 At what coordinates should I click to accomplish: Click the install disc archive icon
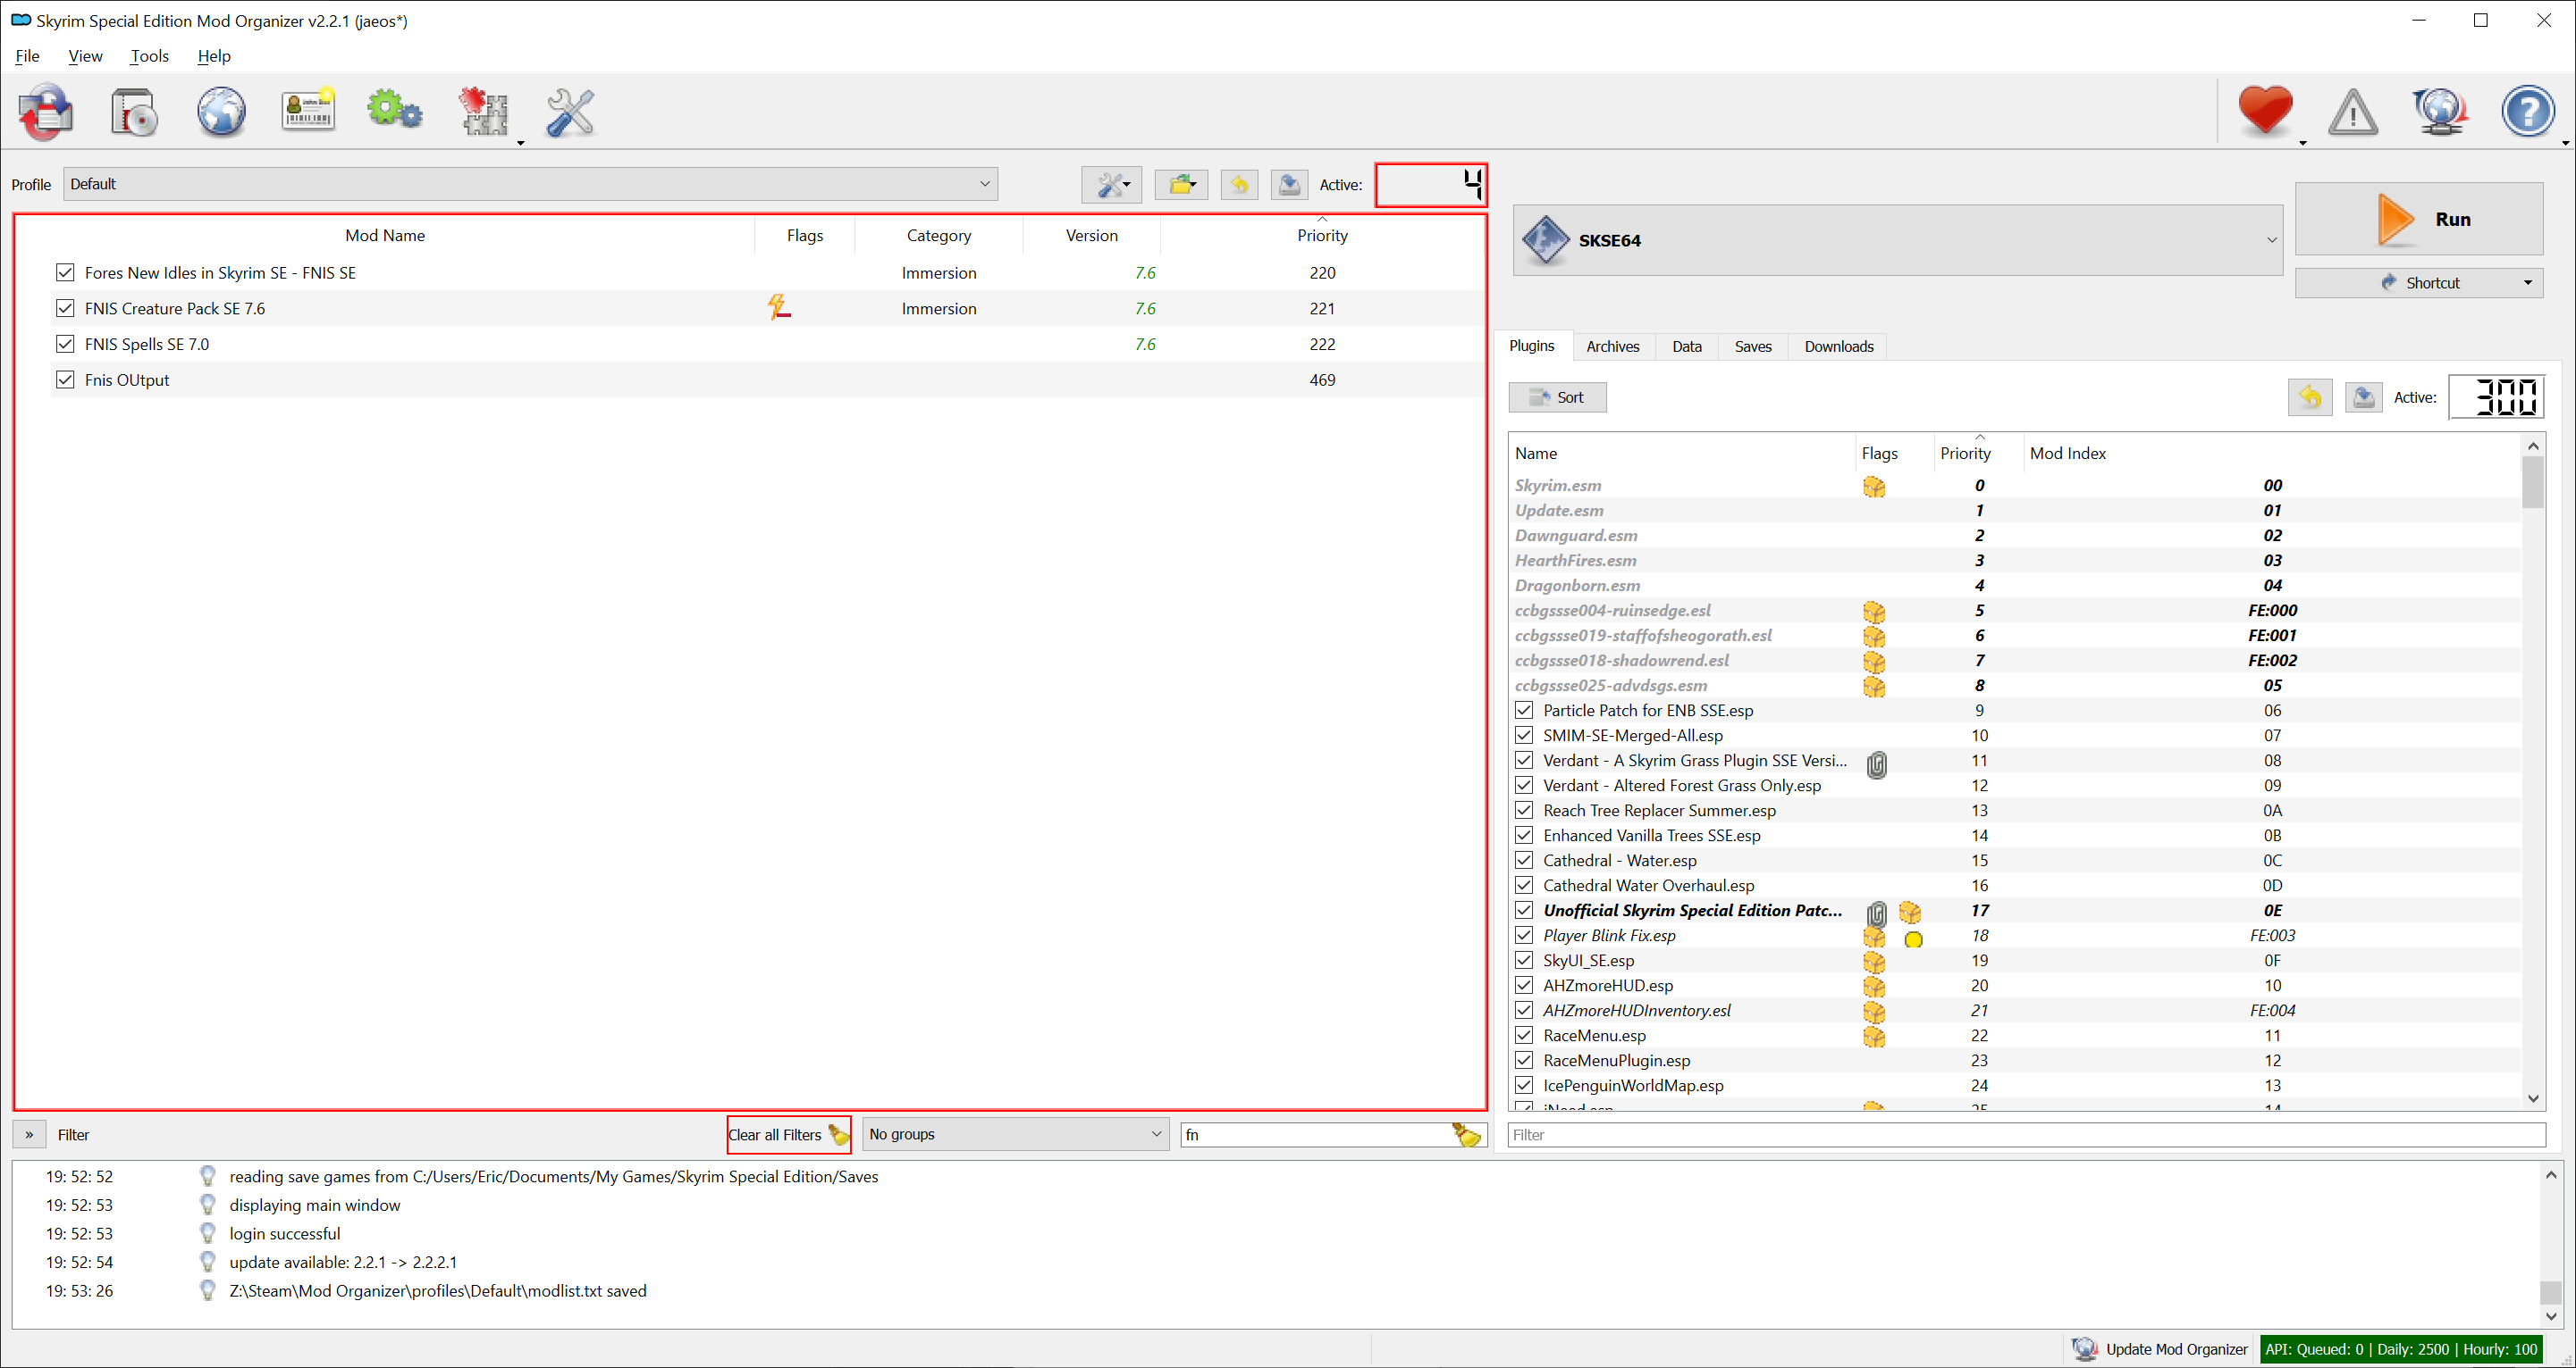[x=134, y=111]
